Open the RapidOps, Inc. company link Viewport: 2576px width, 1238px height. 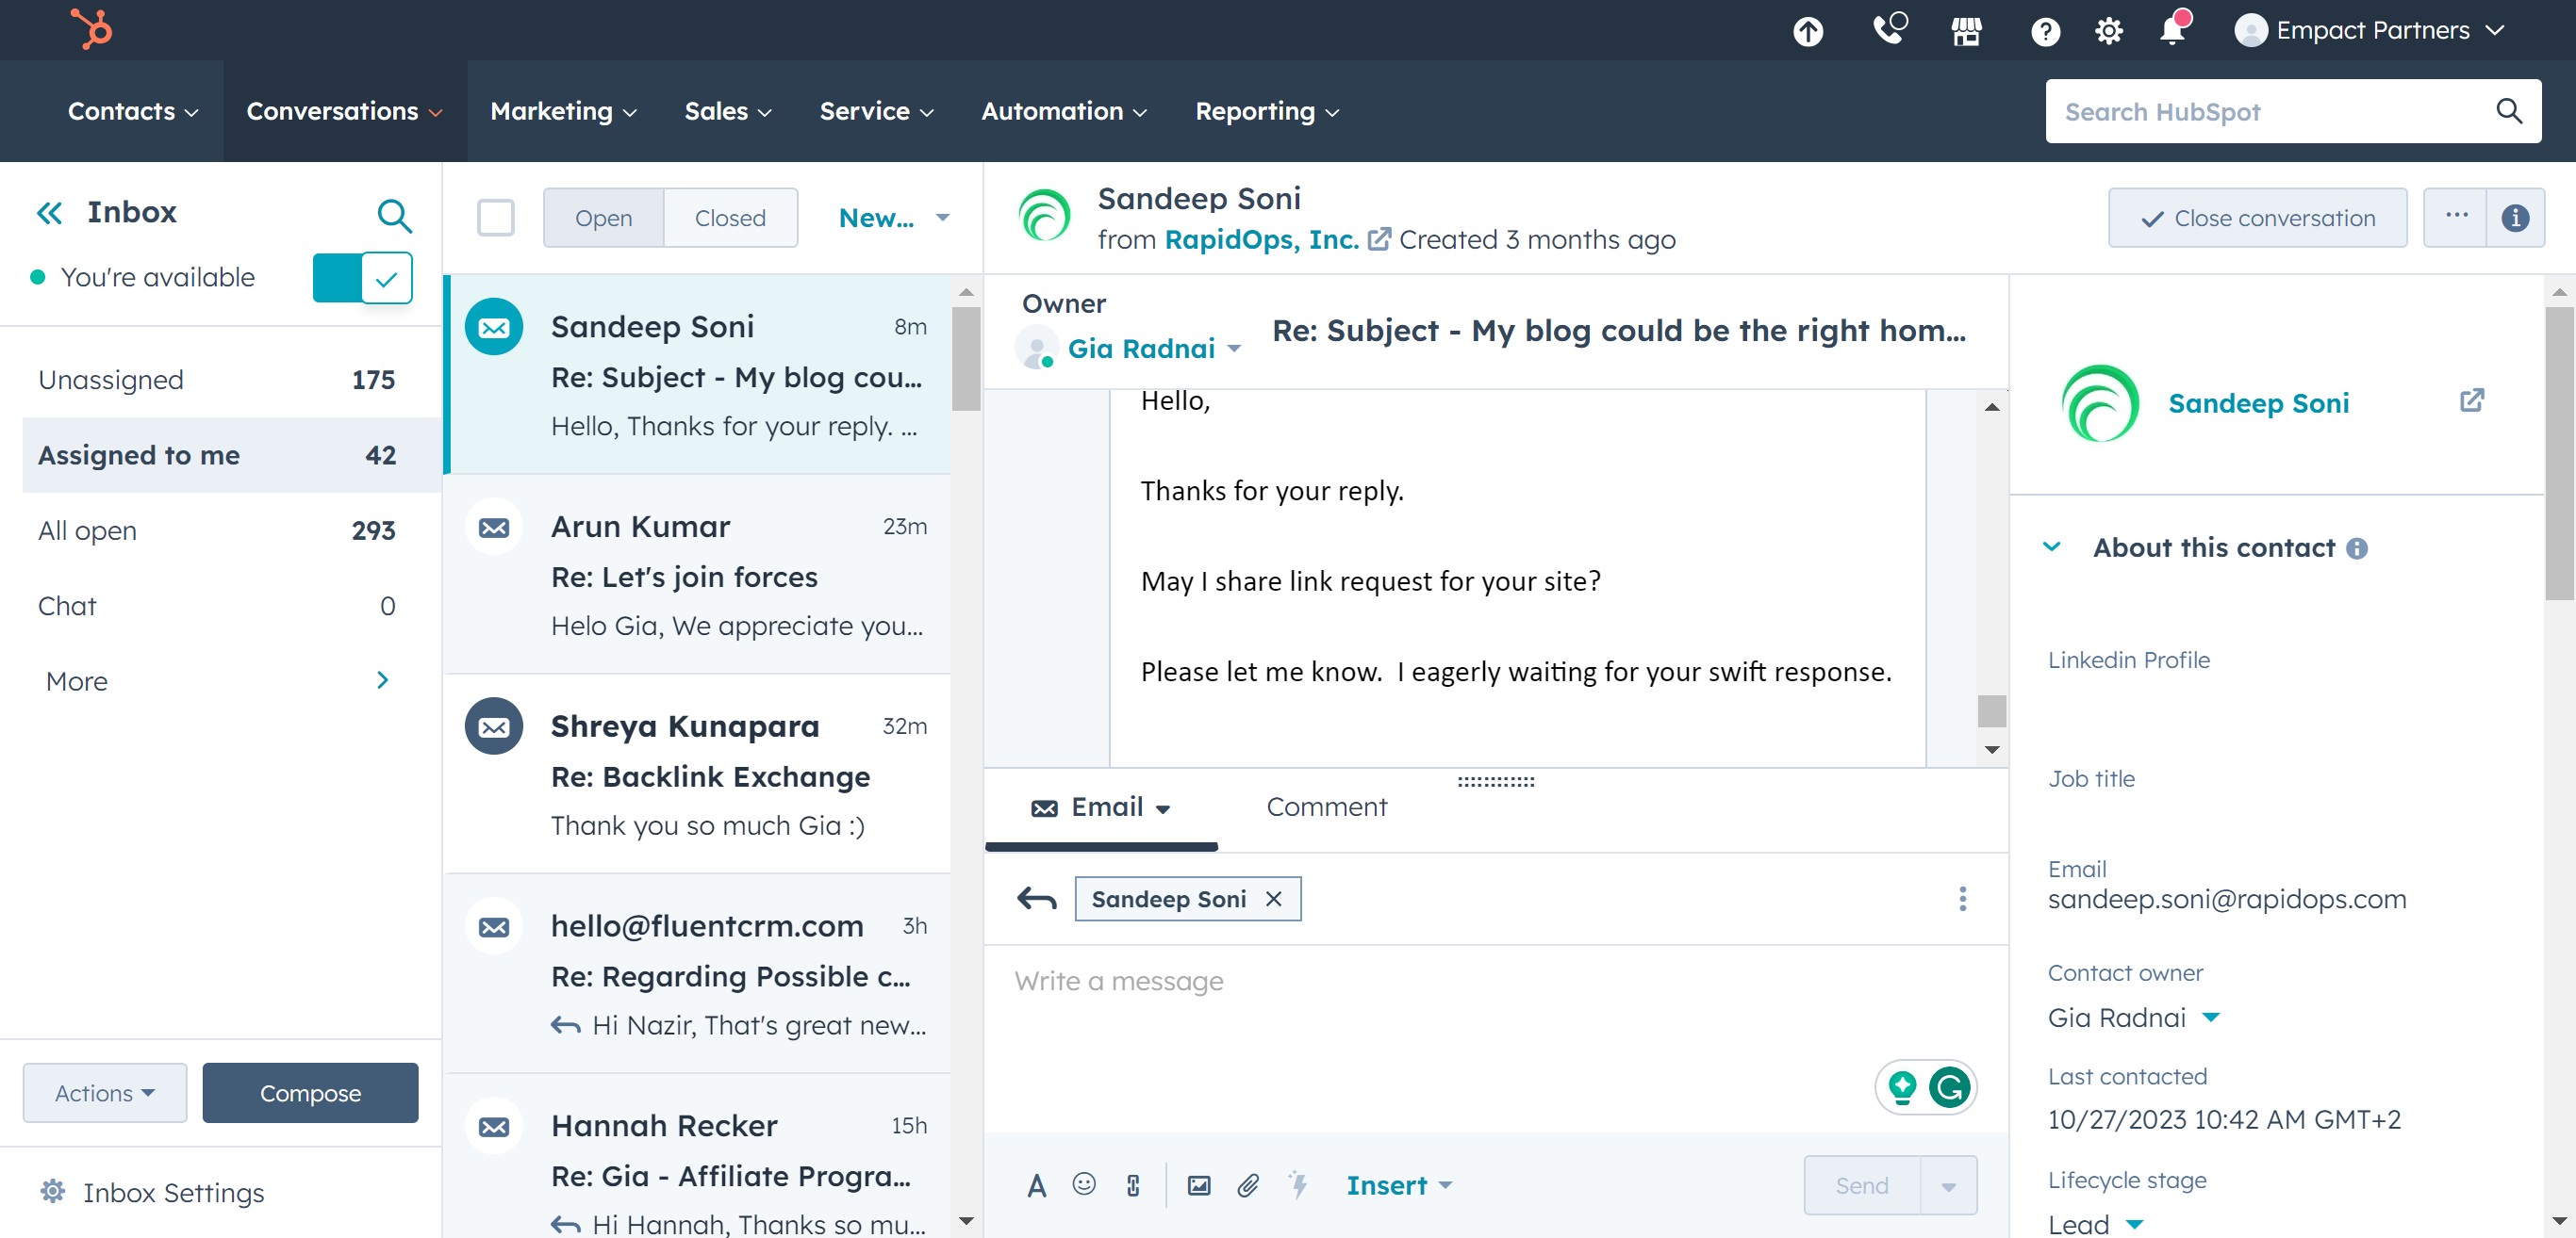1261,240
